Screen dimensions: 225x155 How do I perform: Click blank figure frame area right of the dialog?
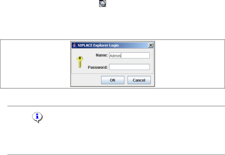click(x=190, y=64)
